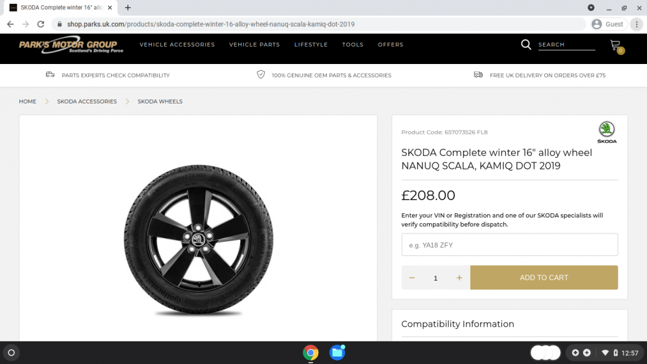Click the Guest profile button
Image resolution: width=647 pixels, height=364 pixels.
tap(609, 25)
